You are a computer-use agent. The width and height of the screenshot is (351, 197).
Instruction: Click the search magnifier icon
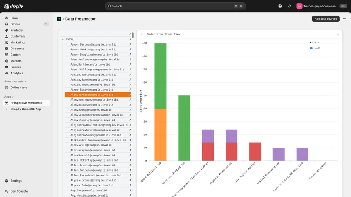click(x=109, y=6)
